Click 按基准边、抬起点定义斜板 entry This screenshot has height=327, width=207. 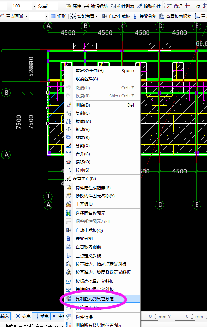[102, 264]
